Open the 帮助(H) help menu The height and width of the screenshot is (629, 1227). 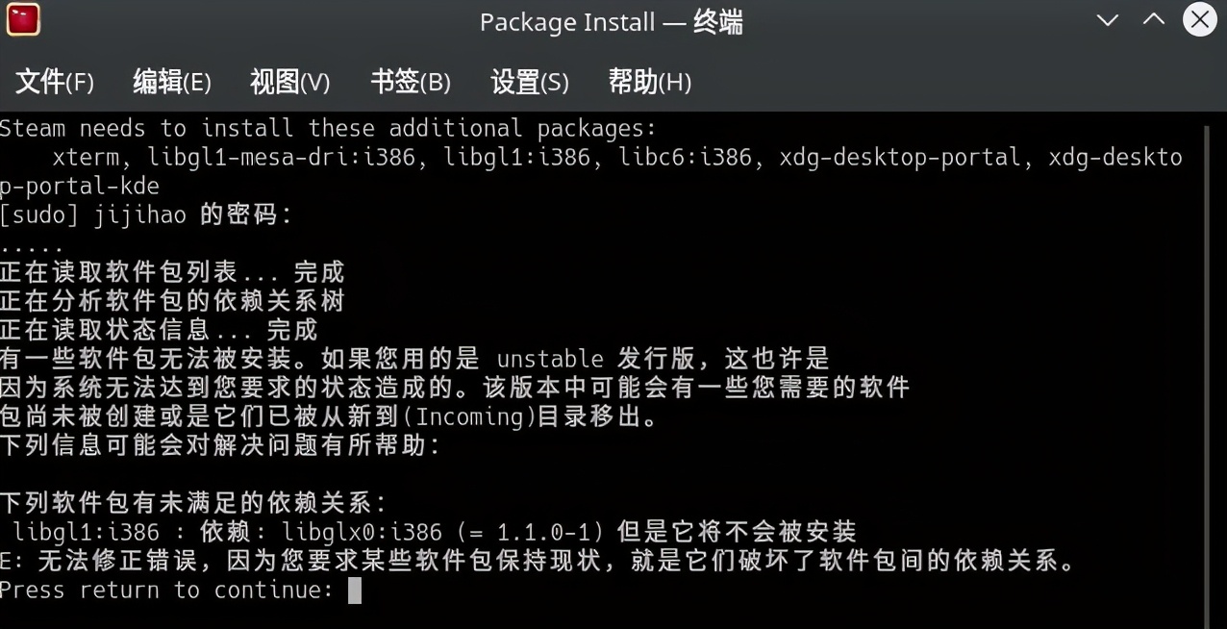point(649,82)
